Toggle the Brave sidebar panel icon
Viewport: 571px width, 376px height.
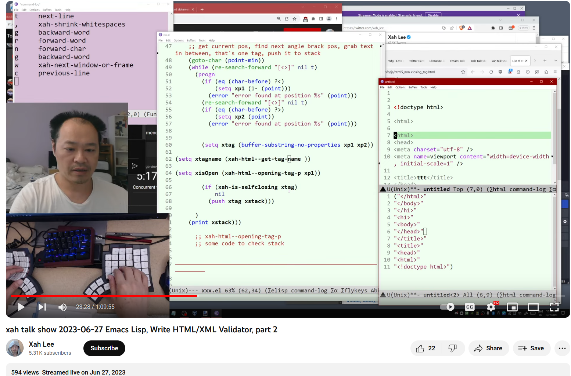tap(501, 28)
